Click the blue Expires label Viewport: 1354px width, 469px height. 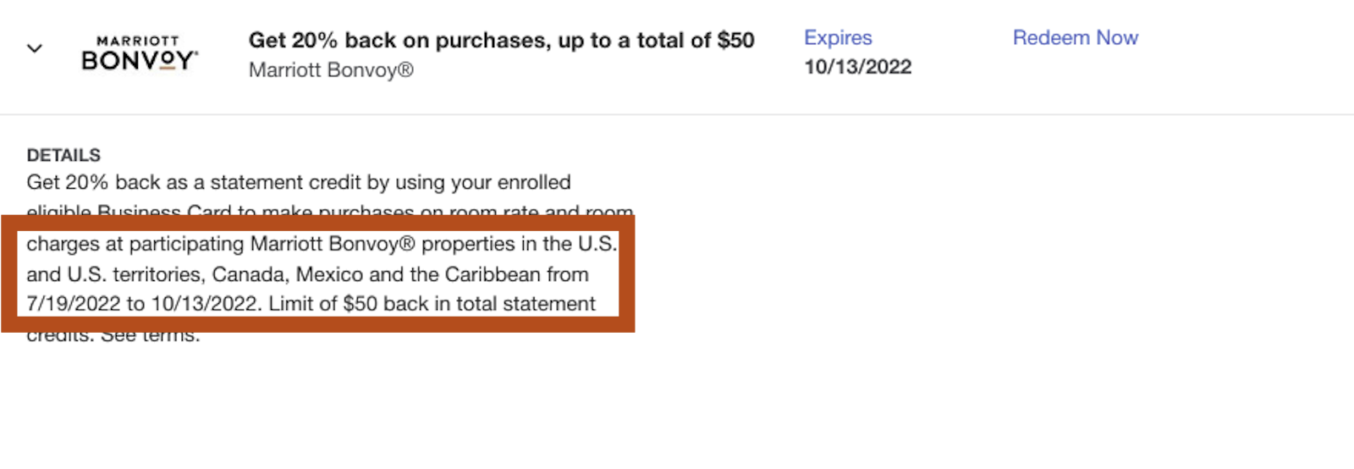tap(838, 38)
